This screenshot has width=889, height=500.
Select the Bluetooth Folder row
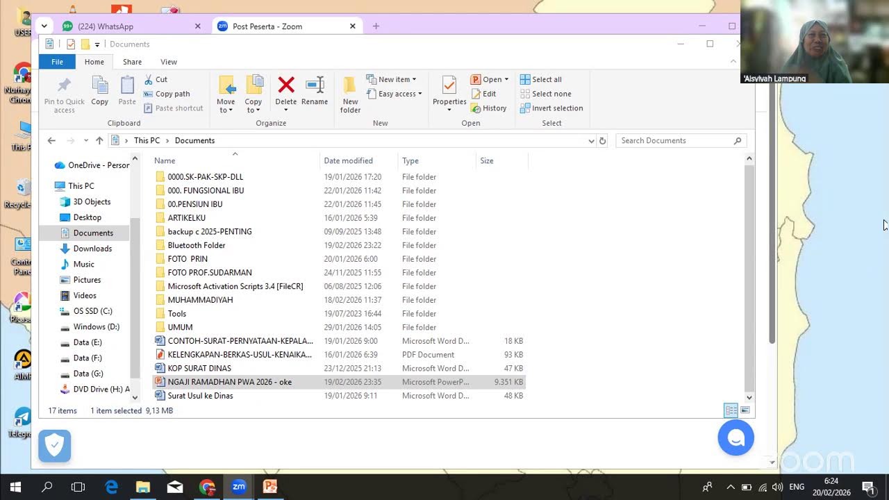tap(197, 245)
